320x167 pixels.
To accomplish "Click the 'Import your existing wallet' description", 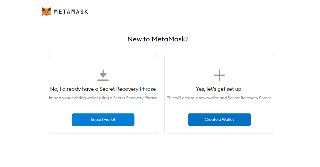I will tap(103, 98).
